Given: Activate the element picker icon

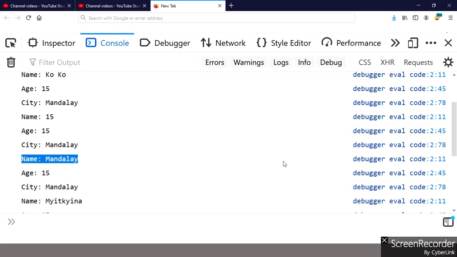Looking at the screenshot, I should click(x=11, y=43).
